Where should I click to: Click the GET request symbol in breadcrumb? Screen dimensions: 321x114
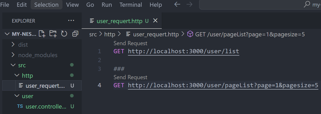[x=246, y=34]
